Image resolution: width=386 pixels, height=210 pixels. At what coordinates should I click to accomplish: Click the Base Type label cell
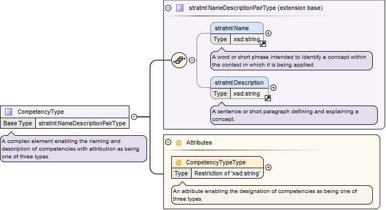click(18, 123)
